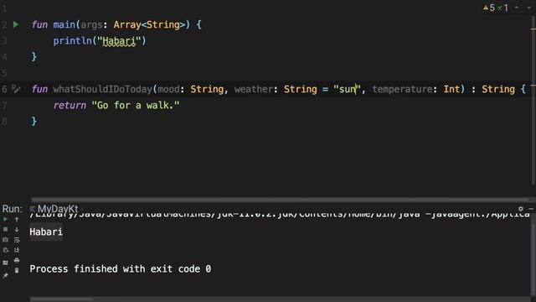536x302 pixels.
Task: Click the println call in main
Action: [x=73, y=41]
